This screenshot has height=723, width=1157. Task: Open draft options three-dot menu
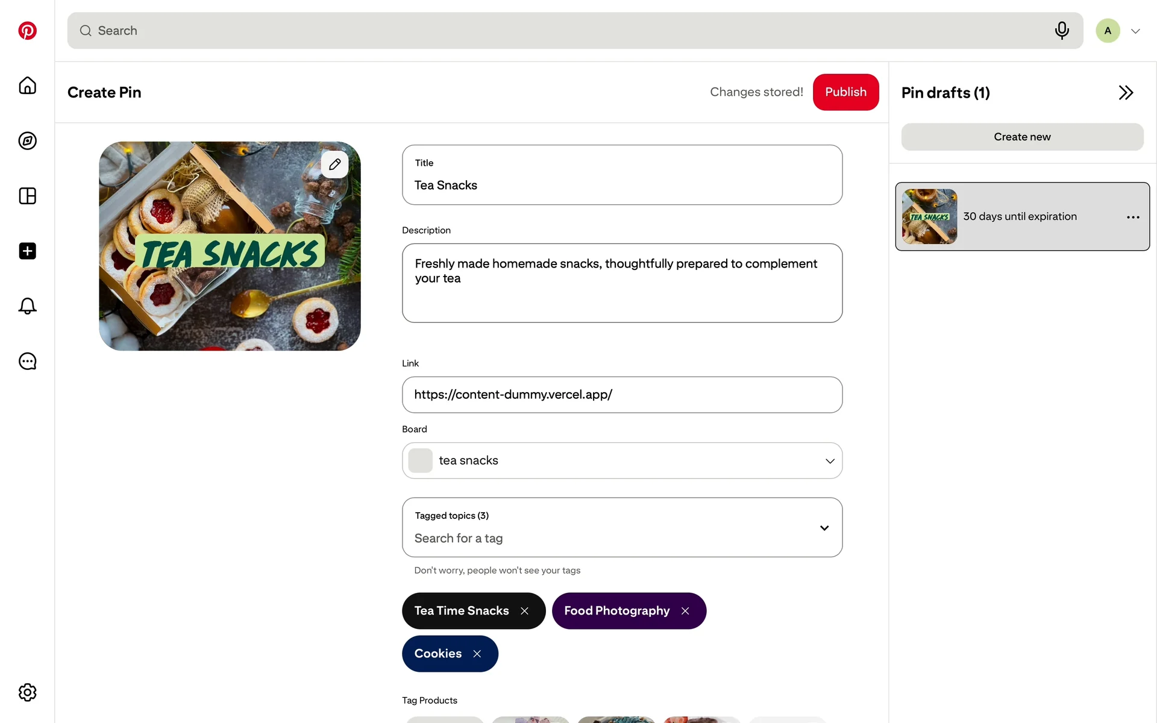pos(1133,217)
